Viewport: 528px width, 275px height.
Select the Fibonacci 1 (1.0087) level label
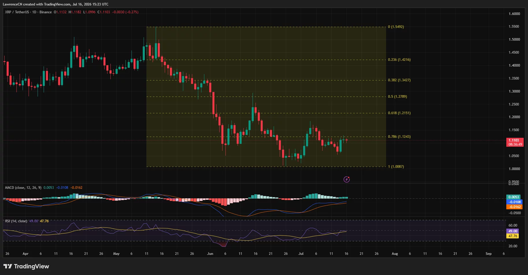click(x=396, y=167)
